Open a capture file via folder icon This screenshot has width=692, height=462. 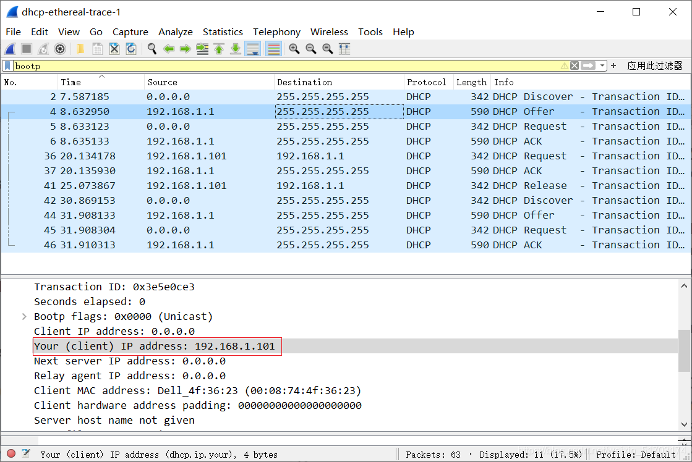(x=80, y=49)
